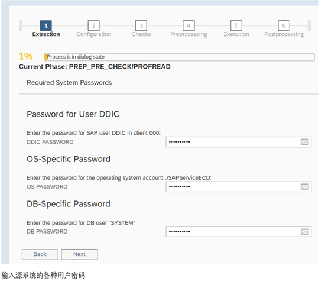Click the Required System Passwords heading
This screenshot has width=319, height=288.
[69, 82]
